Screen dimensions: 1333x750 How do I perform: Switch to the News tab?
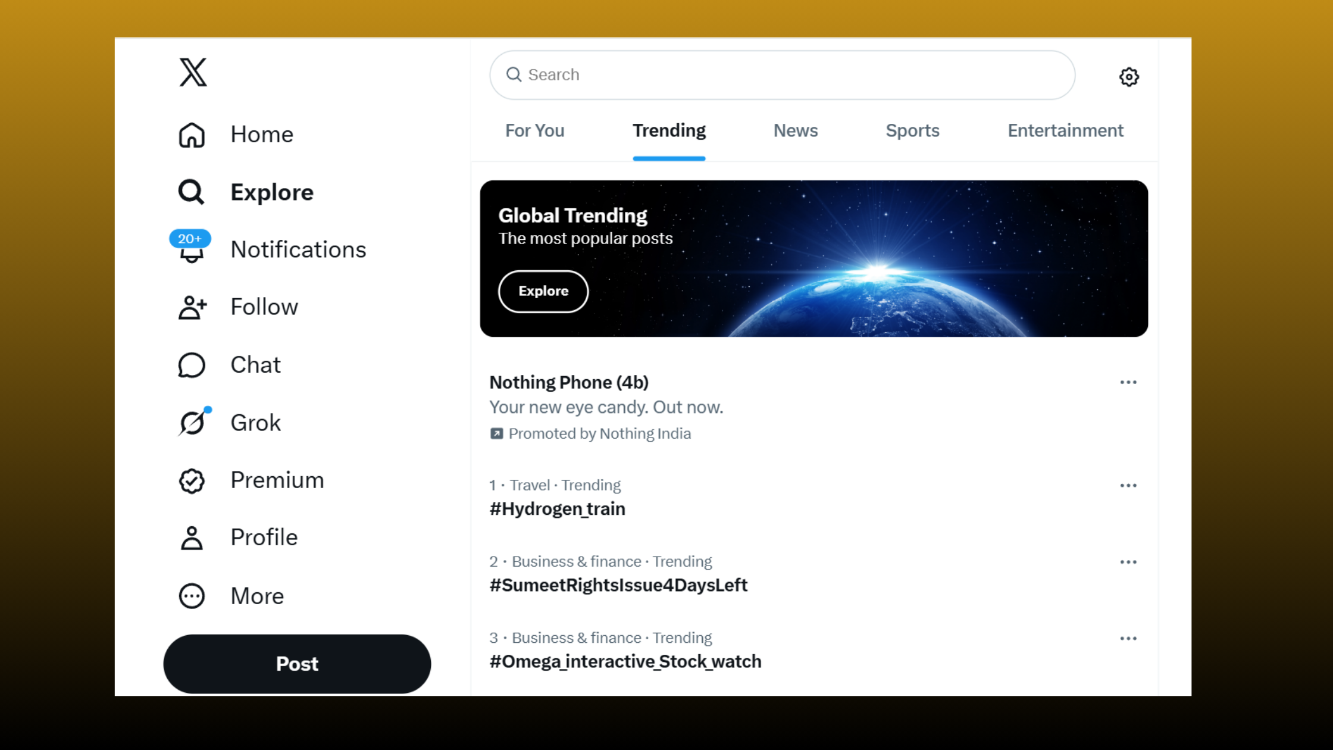click(x=796, y=130)
